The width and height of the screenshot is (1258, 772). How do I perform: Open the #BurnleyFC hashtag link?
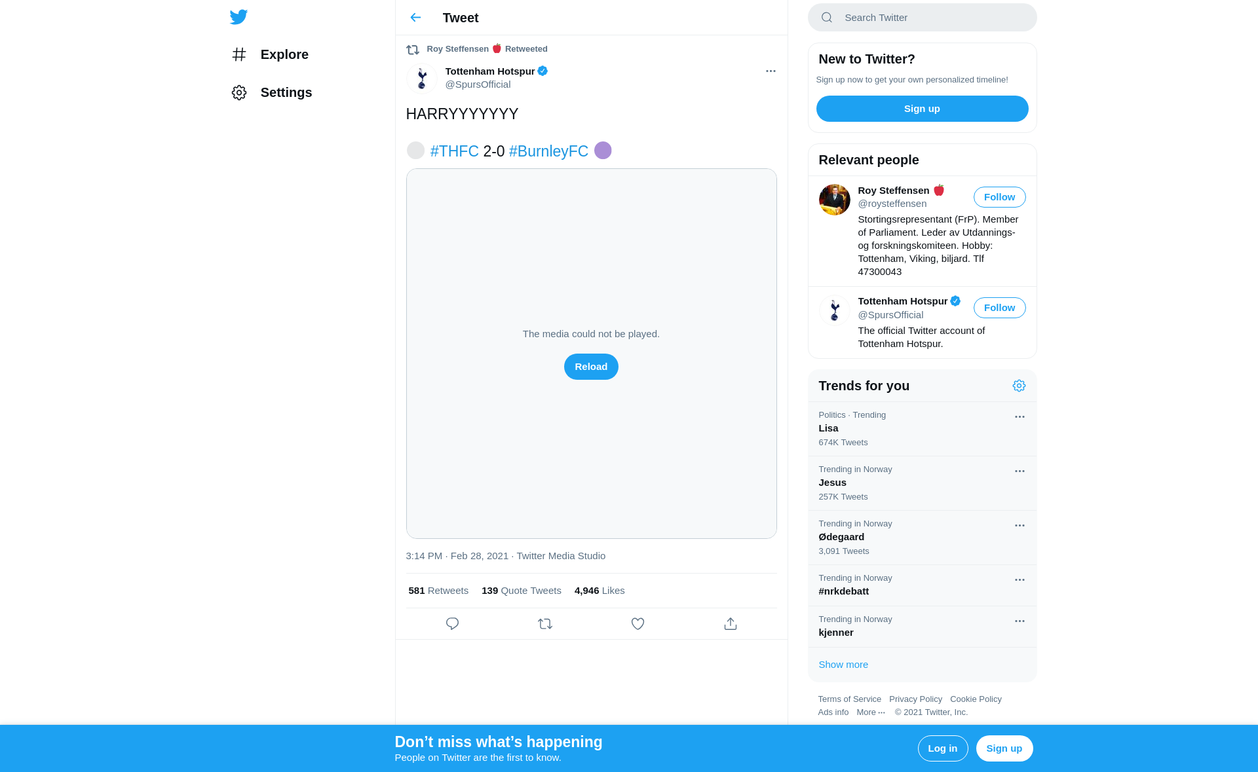[548, 151]
